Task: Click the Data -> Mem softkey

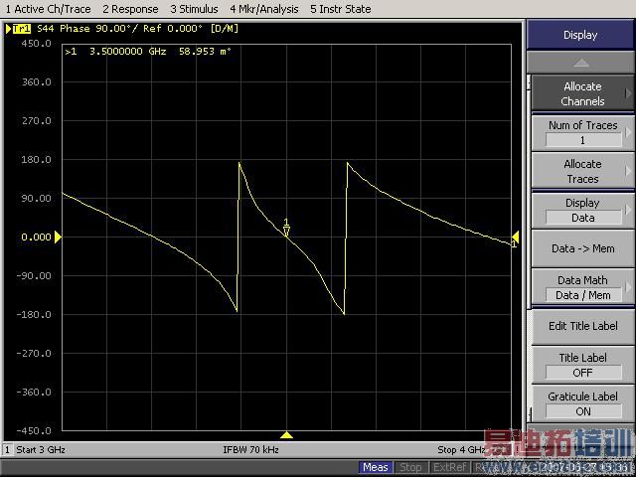Action: (x=582, y=248)
